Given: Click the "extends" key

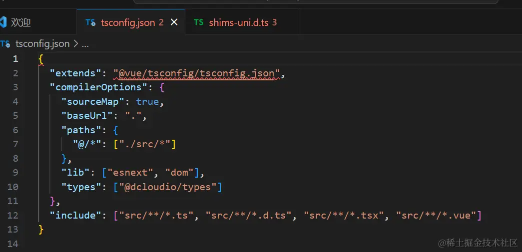Looking at the screenshot, I should (75, 73).
